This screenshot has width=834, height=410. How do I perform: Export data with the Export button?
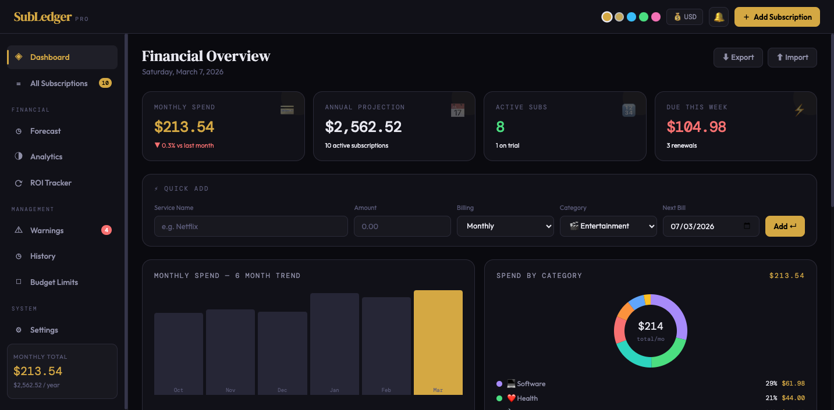[738, 57]
